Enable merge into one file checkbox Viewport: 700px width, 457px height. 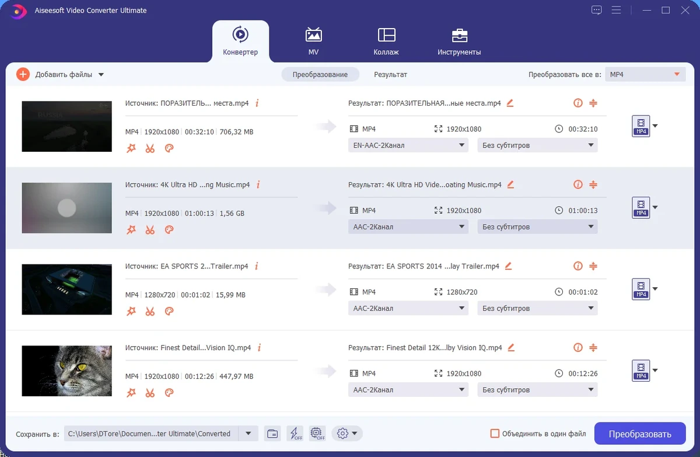(495, 434)
